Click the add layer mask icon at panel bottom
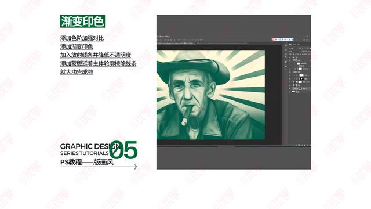Image resolution: width=371 pixels, height=209 pixels. coord(299,145)
